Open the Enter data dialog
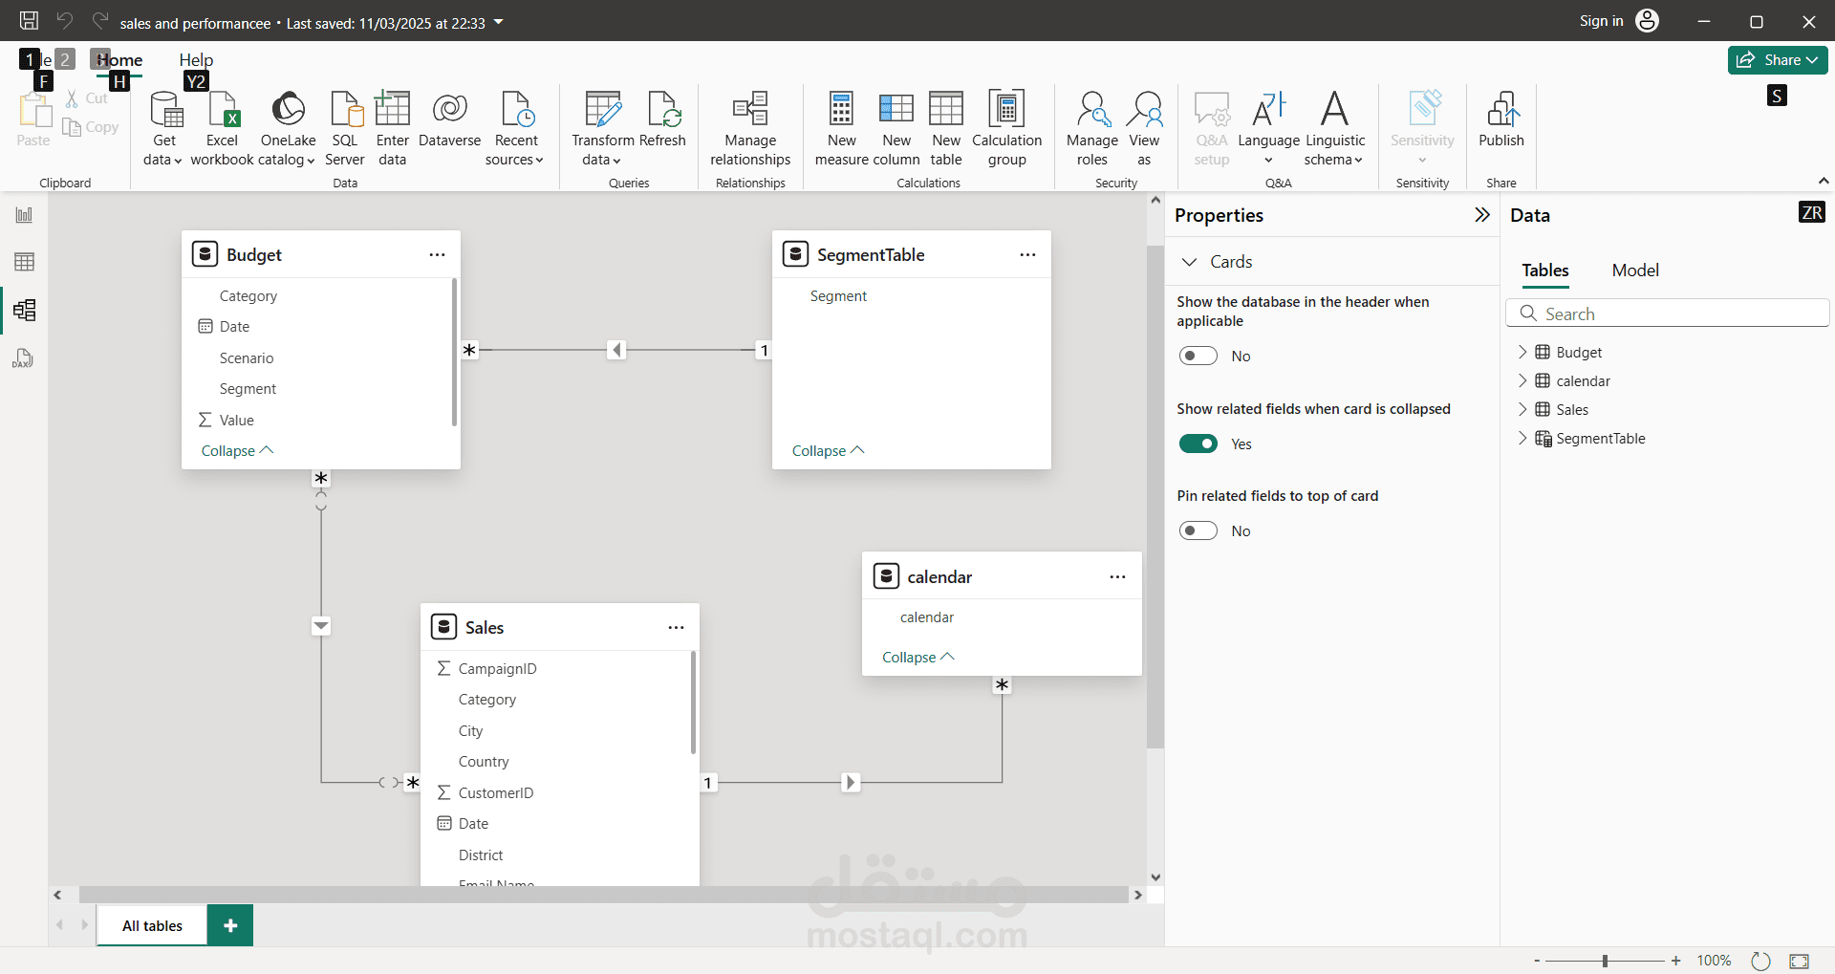Screen dimensions: 1835x974 392,129
